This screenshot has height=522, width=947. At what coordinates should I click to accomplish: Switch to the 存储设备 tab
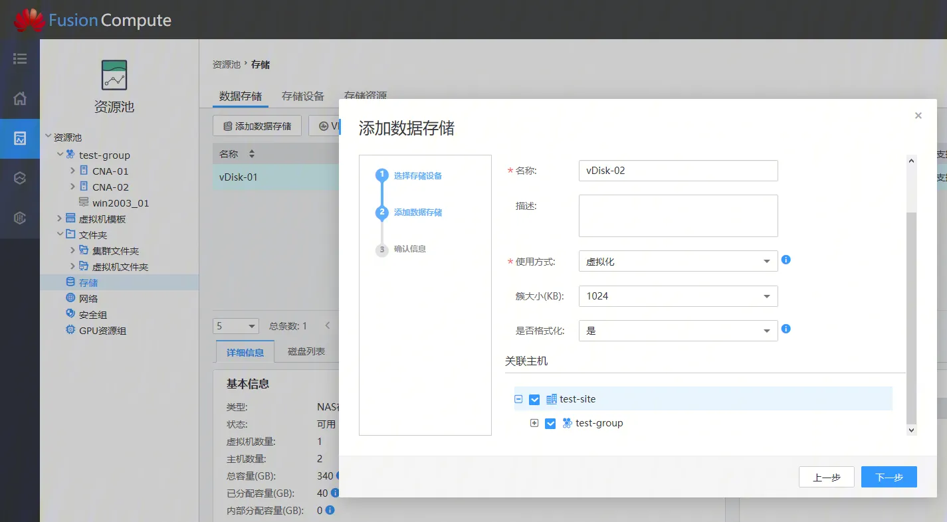tap(302, 96)
